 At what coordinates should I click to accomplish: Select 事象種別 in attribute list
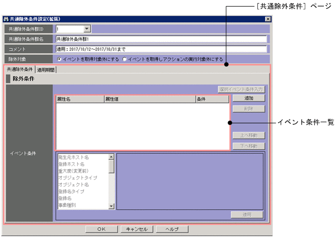(67, 205)
